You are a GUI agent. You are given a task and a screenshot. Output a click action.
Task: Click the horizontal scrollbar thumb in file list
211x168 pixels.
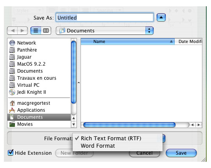129,125
